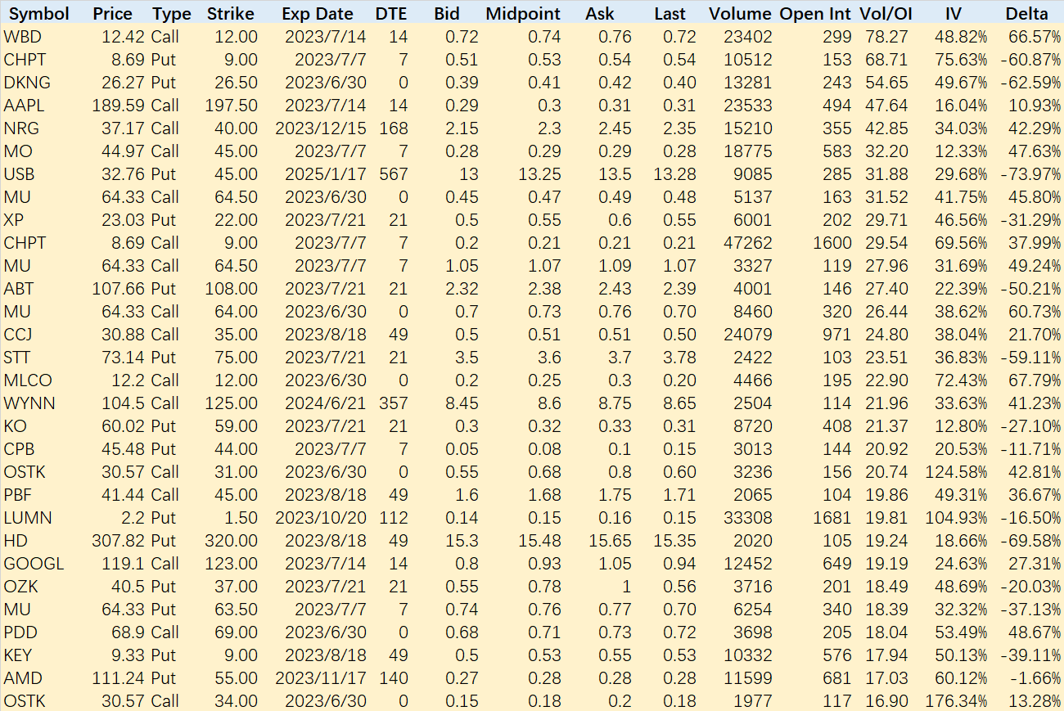
Task: Click the Vol/OI value 16.90
Action: (886, 701)
